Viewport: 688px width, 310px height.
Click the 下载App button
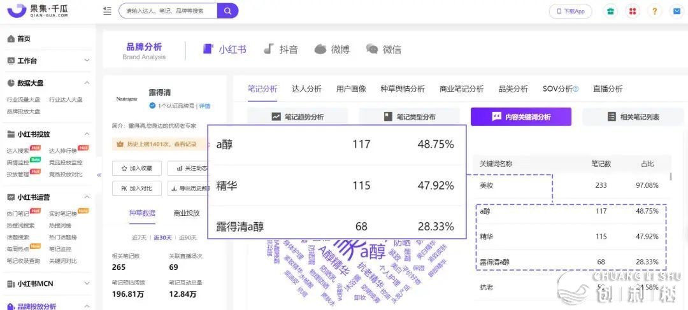click(570, 11)
